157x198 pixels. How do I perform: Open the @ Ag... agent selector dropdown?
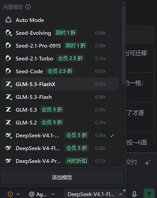pos(42,194)
